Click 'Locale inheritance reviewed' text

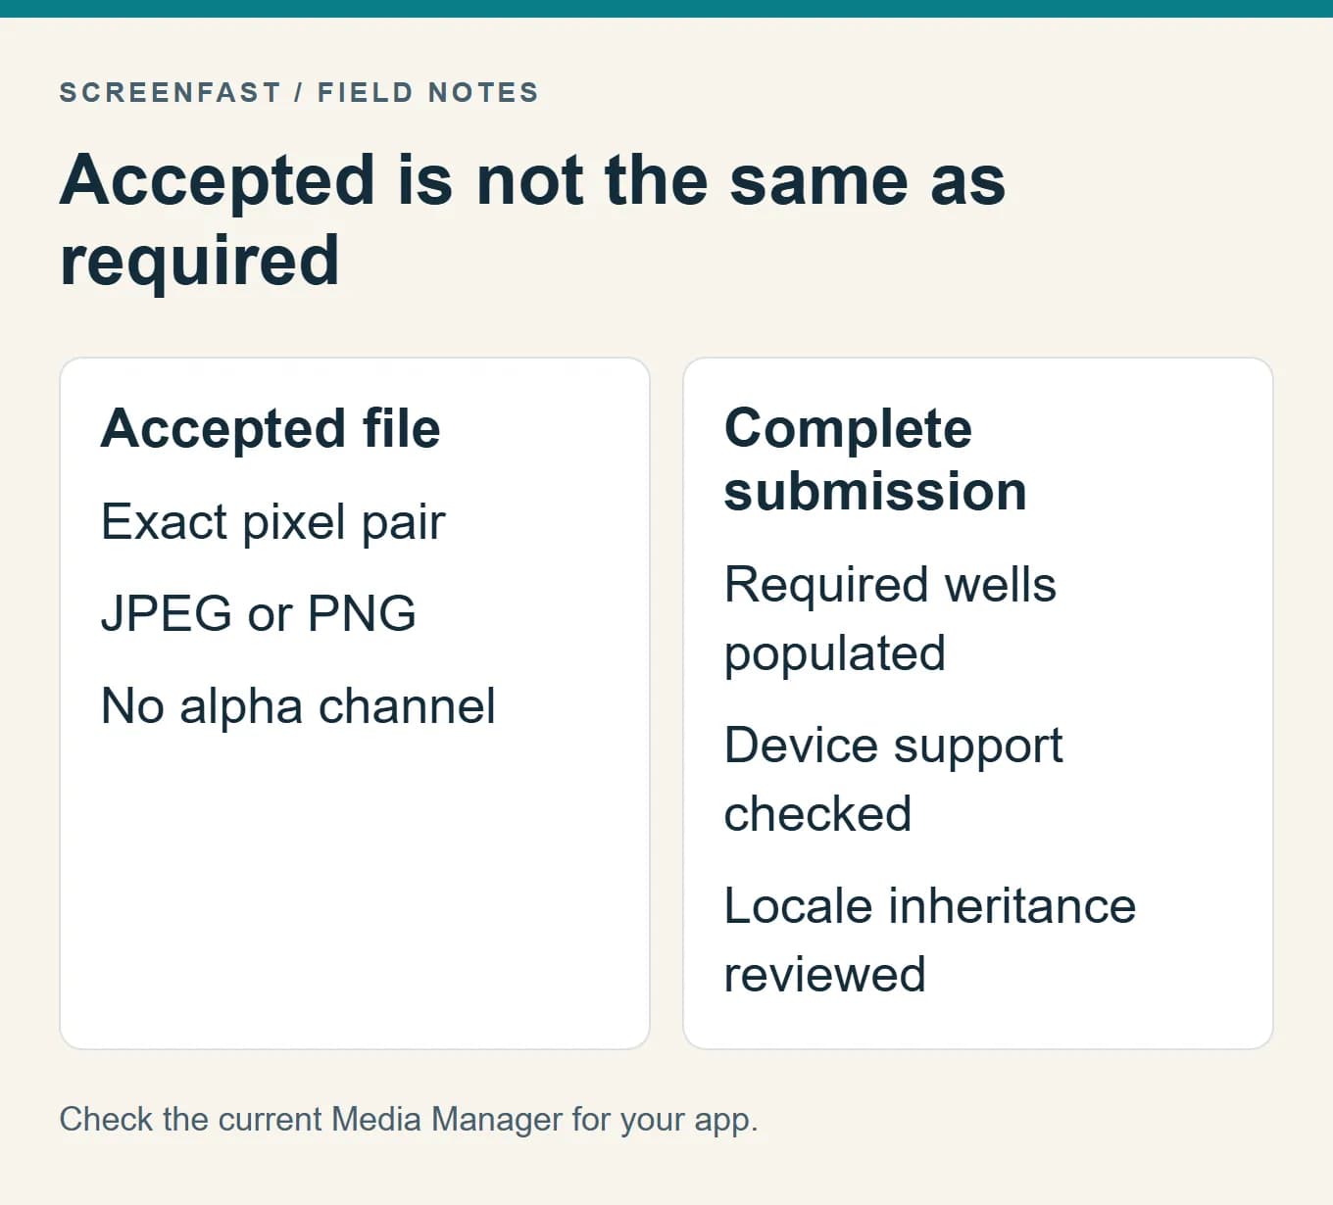coord(930,940)
